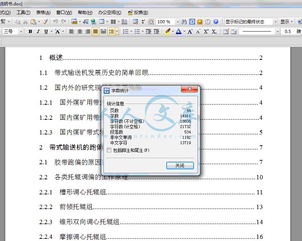Click the orange star favorites icon
This screenshot has height=241, width=302.
(x=200, y=22)
